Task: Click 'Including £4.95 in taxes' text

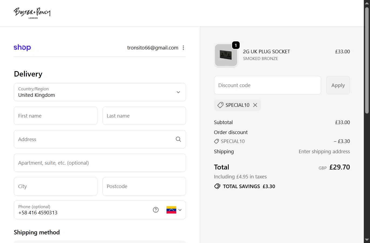Action: pos(240,177)
